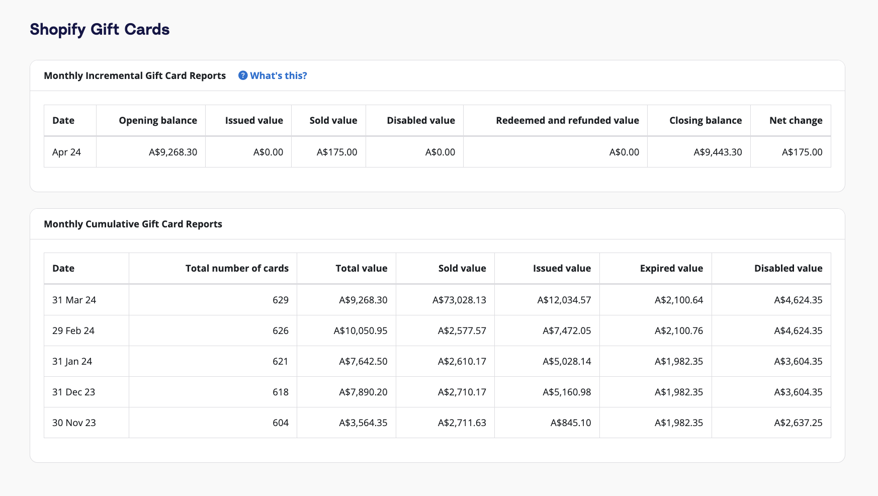The width and height of the screenshot is (878, 496).
Task: Select the A$175.00 net change cell
Action: (x=791, y=152)
